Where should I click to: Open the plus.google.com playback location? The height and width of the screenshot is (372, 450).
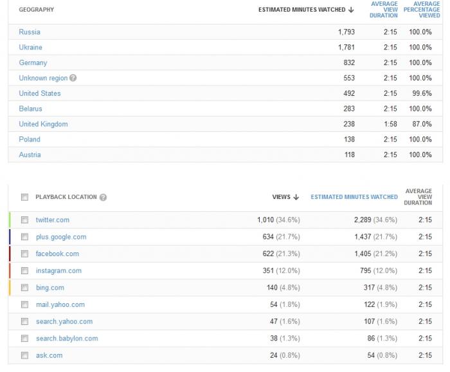[x=61, y=237]
